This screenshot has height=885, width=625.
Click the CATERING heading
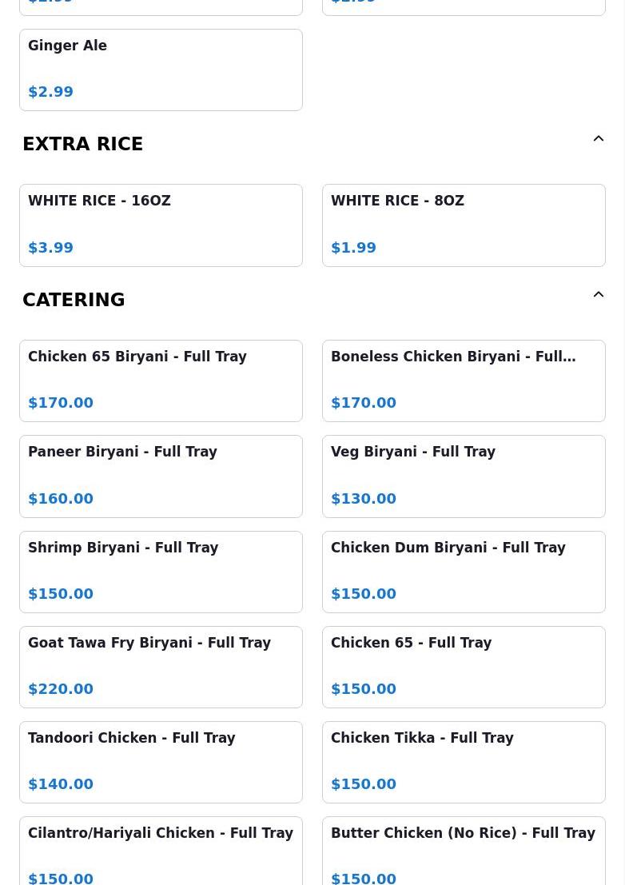click(74, 300)
